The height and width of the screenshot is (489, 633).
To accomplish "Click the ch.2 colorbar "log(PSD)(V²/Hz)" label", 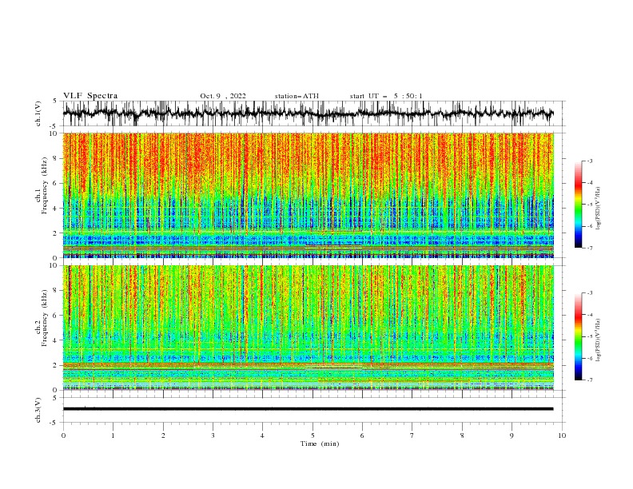I will (599, 340).
